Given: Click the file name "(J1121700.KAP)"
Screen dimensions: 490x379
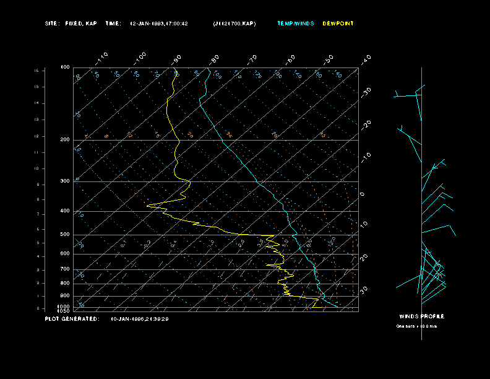Looking at the screenshot, I should [x=234, y=24].
